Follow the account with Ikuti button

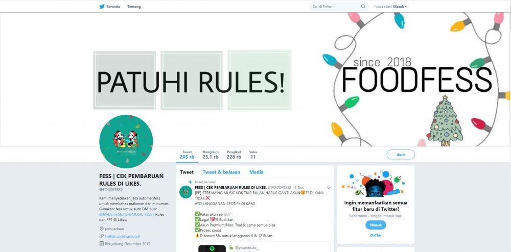click(x=401, y=155)
